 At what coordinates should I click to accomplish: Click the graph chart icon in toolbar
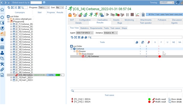137,15
